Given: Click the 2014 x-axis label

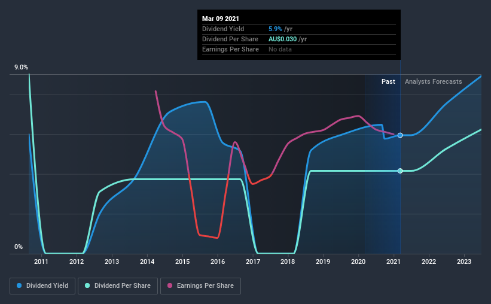Looking at the screenshot, I should point(147,262).
